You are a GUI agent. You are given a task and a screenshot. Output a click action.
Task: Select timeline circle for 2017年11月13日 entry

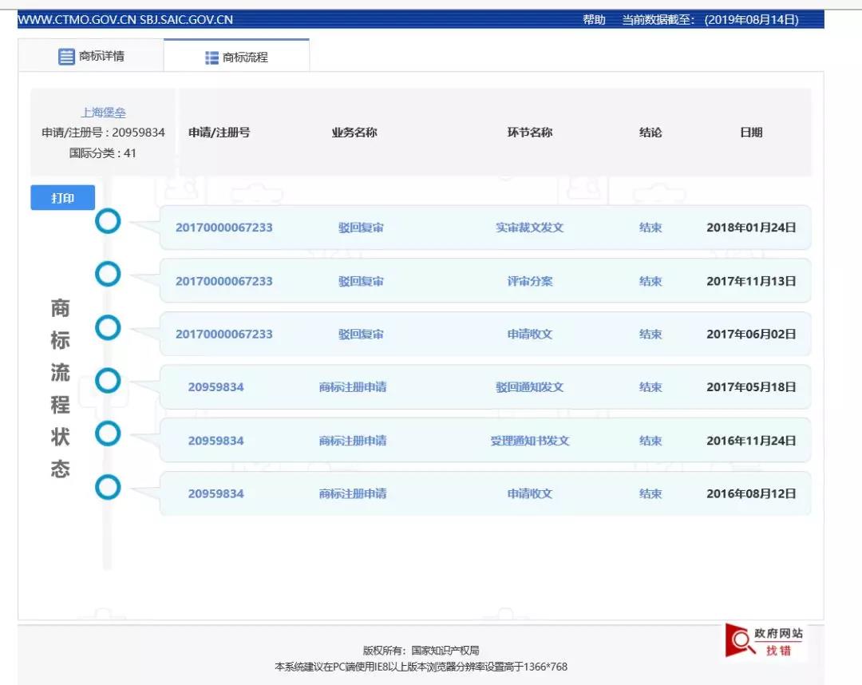(108, 275)
